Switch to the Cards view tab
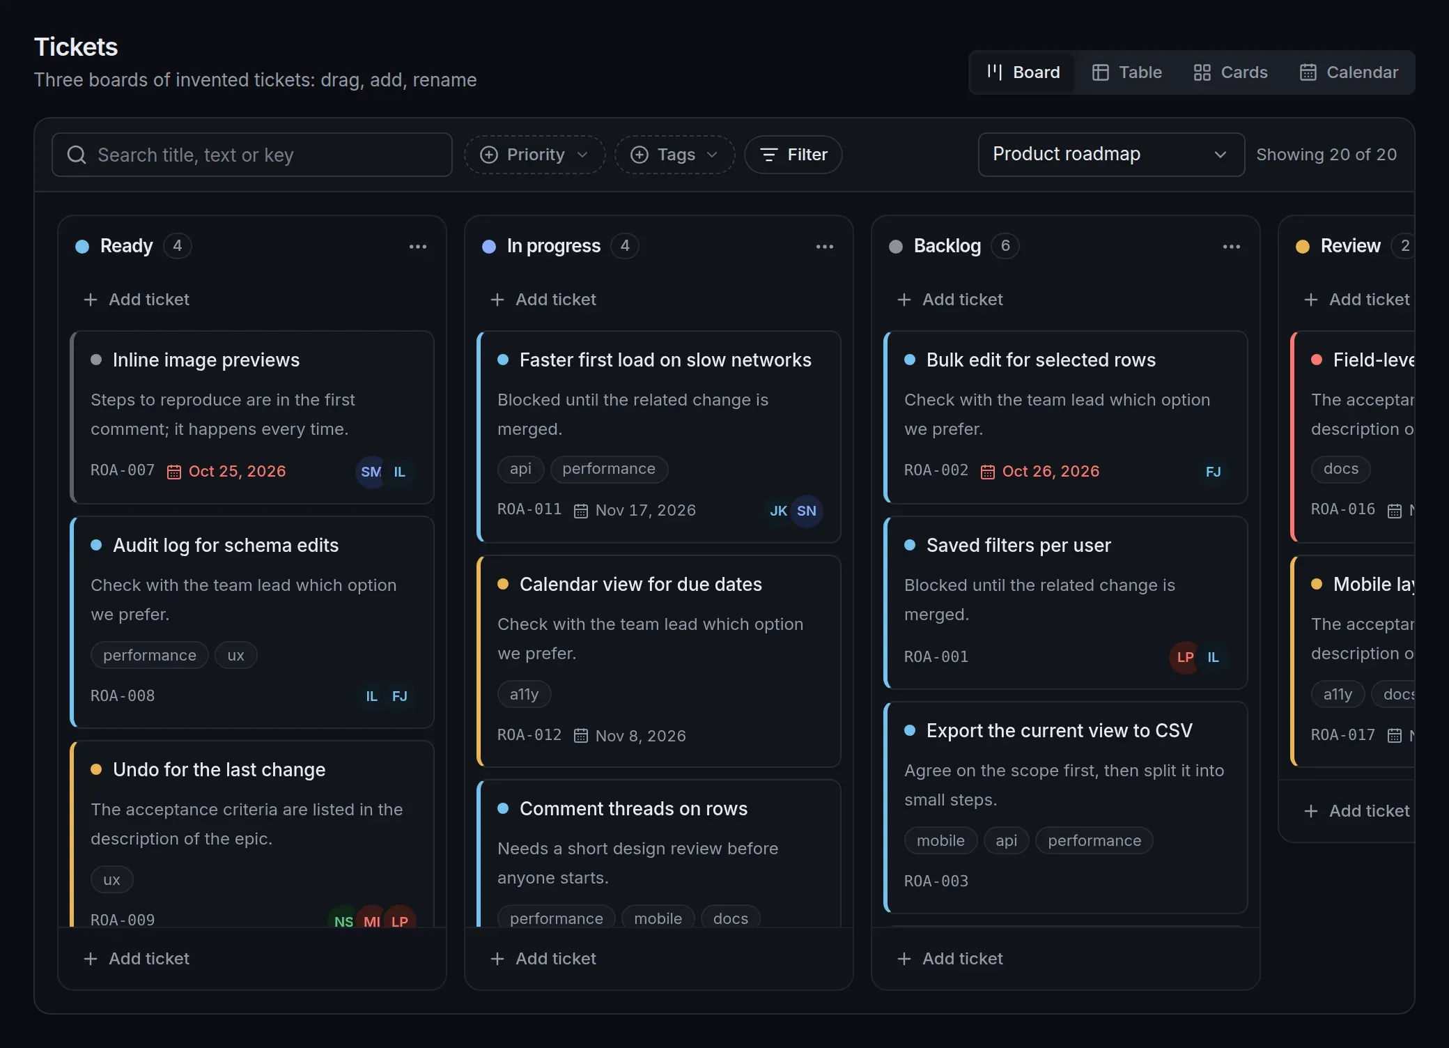 pyautogui.click(x=1230, y=72)
